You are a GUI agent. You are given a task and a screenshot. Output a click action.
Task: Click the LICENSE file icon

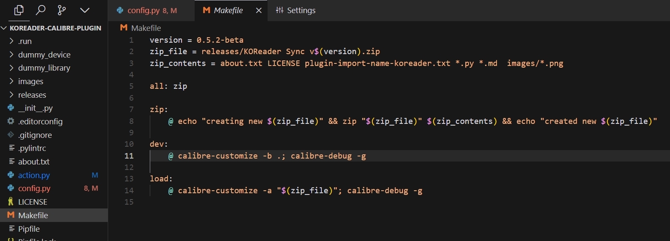click(11, 202)
